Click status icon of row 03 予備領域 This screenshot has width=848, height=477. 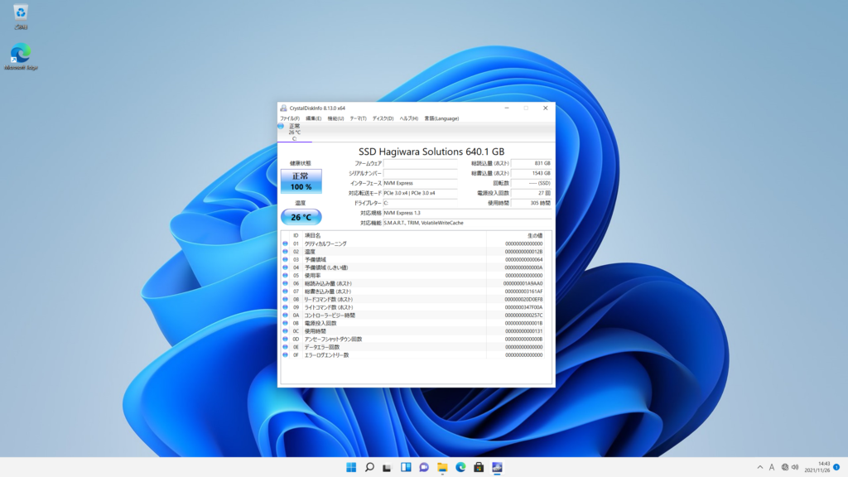coord(285,259)
